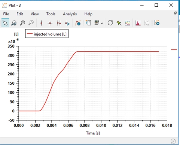Expand the grid layout dropdown arrow
The height and width of the screenshot is (145, 180).
(x=102, y=23)
